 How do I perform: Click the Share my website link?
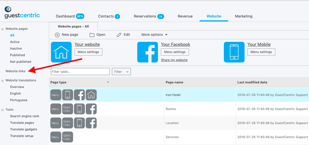(x=174, y=60)
